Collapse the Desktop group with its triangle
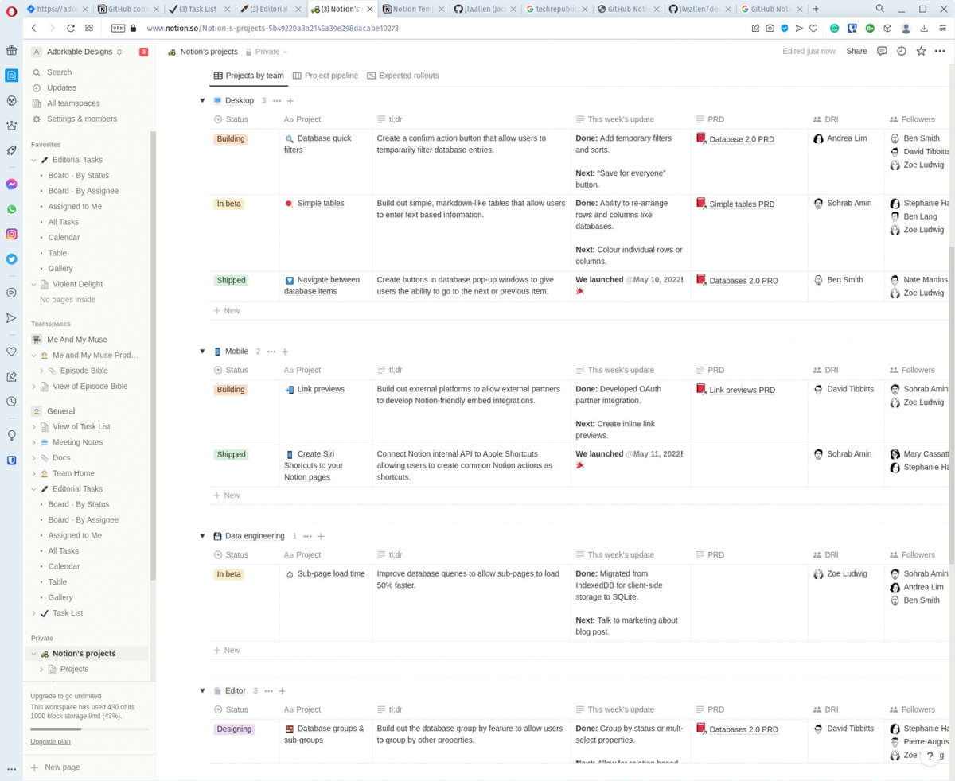 point(202,100)
